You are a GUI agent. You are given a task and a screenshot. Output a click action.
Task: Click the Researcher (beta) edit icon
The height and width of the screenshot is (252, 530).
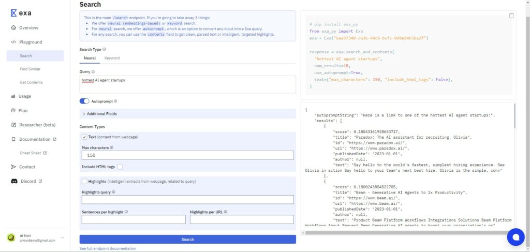pyautogui.click(x=13, y=125)
